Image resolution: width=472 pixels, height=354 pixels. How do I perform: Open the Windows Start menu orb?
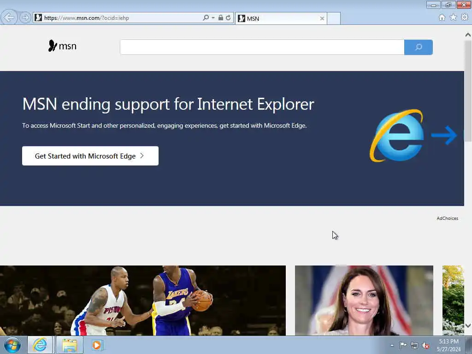(x=12, y=345)
